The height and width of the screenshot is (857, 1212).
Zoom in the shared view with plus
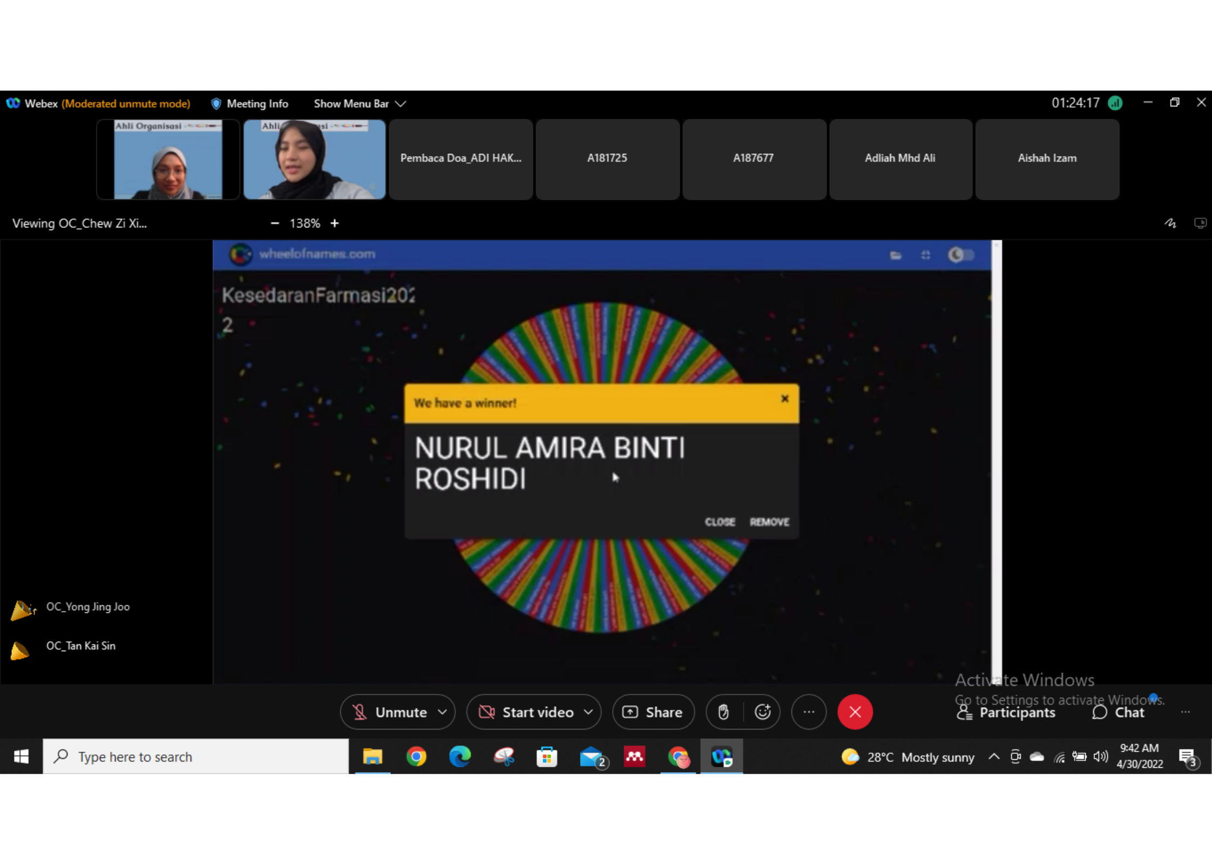(x=335, y=223)
